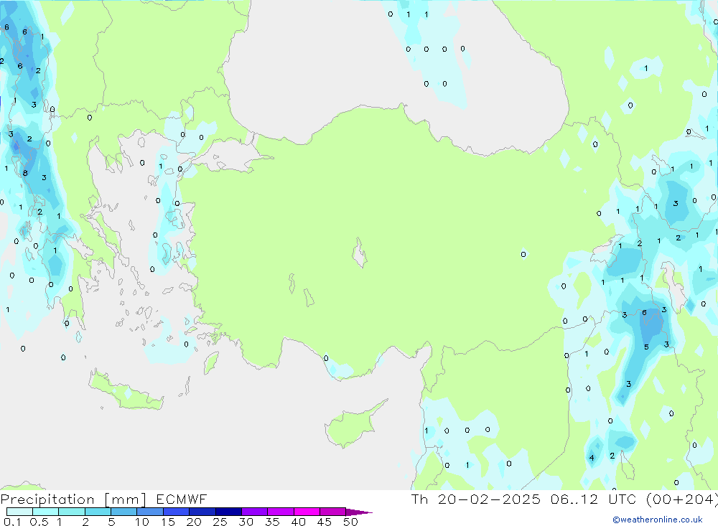Click the legend value label 50
The image size is (718, 526).
point(350,522)
